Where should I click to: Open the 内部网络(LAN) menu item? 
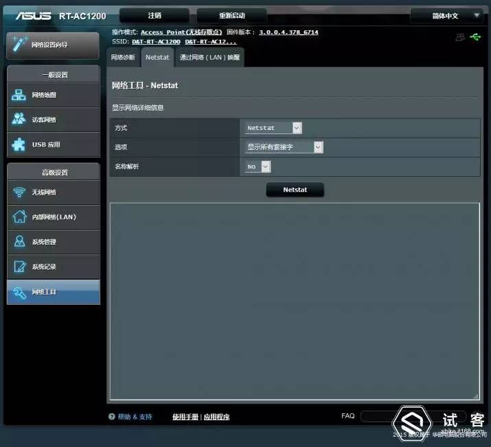tap(54, 217)
